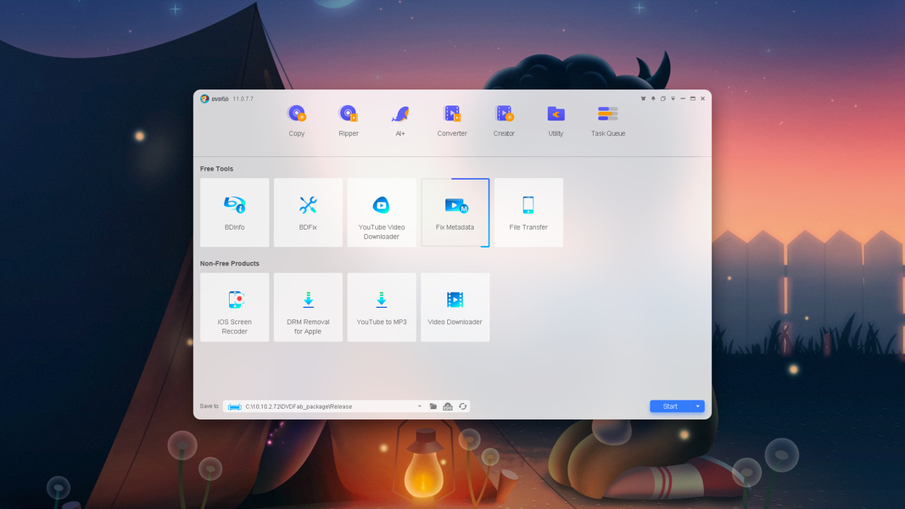Screen dimensions: 905x509
Task: Open YouTube to MP3 product
Action: (x=382, y=307)
